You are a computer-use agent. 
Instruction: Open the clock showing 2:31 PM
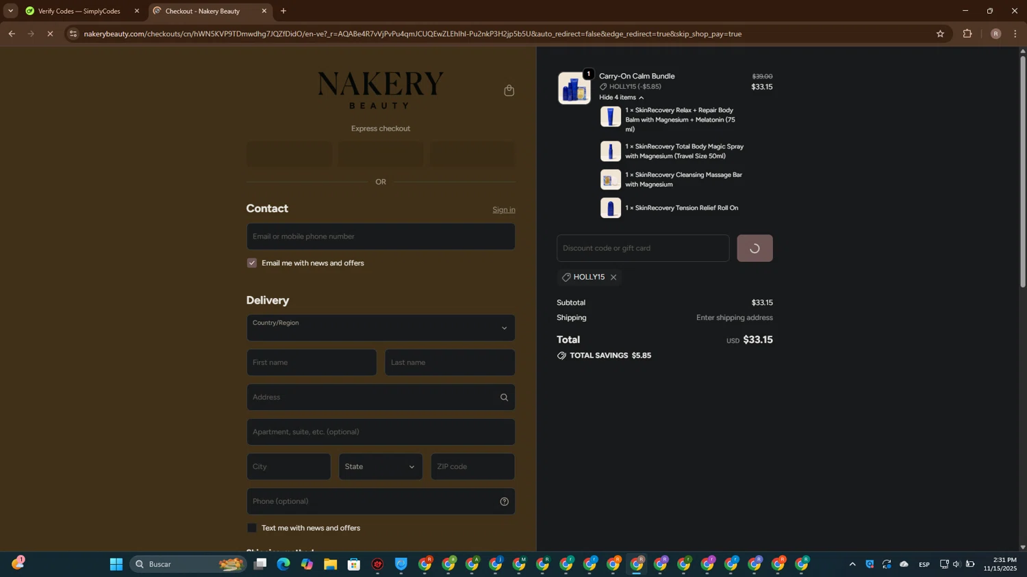(x=1001, y=564)
